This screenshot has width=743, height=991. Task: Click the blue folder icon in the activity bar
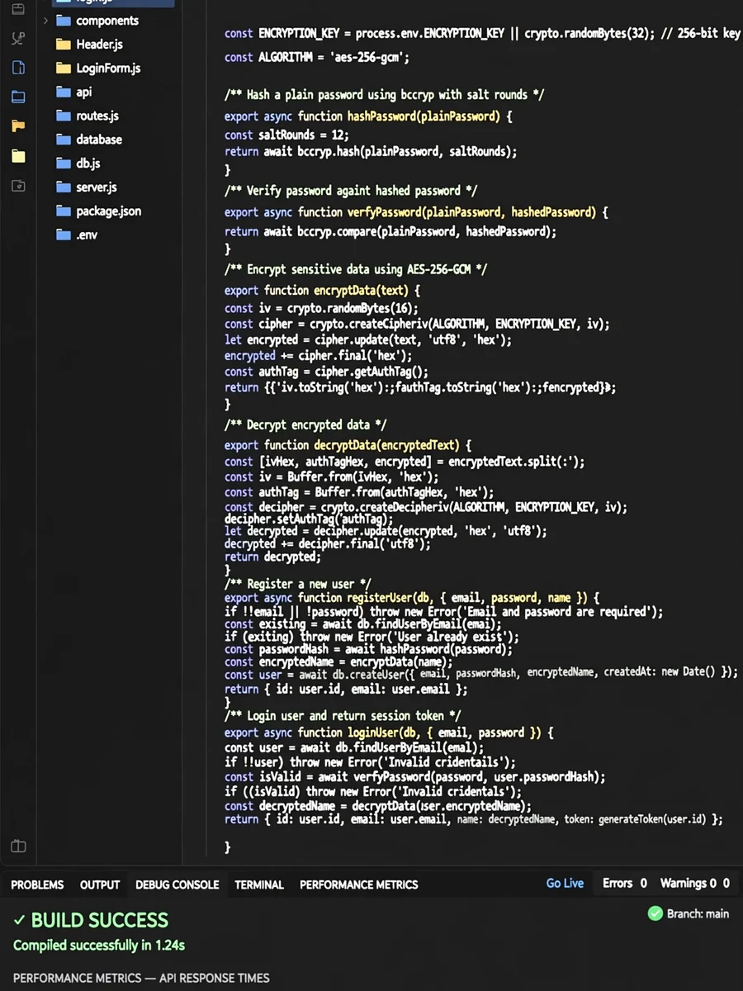point(18,97)
